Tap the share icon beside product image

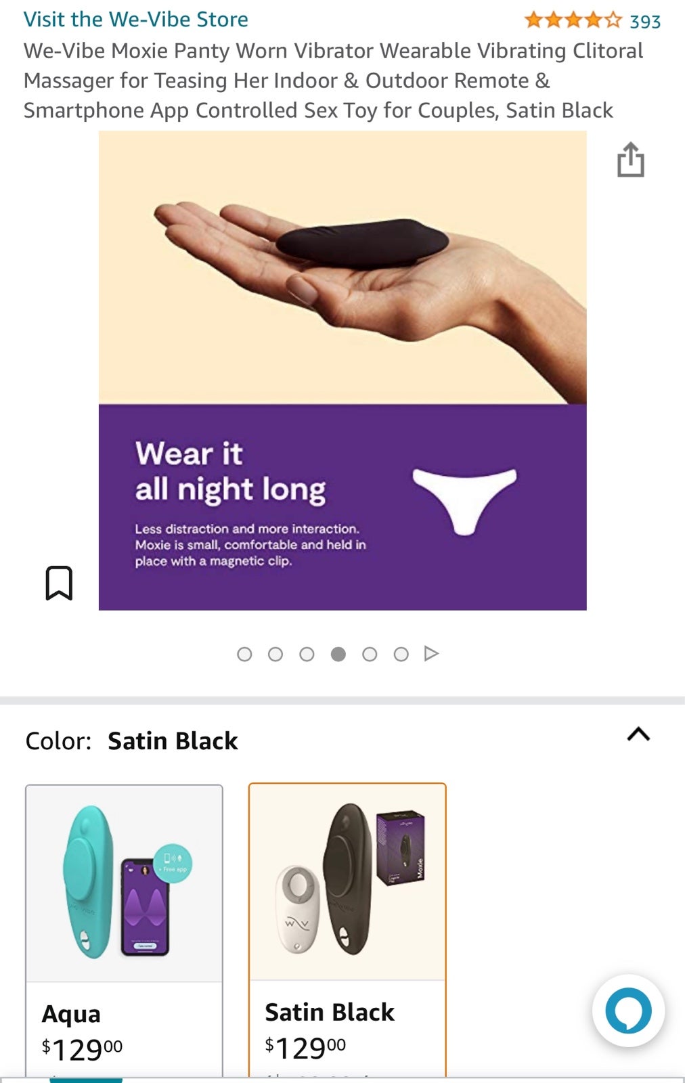[x=630, y=160]
